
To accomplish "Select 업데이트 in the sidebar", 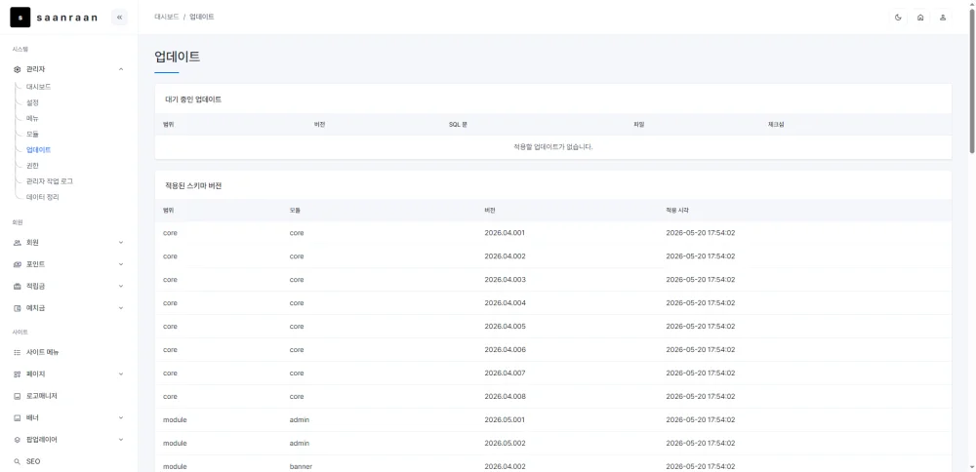I will tap(39, 150).
